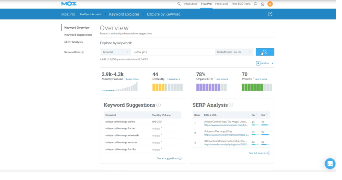The height and width of the screenshot is (180, 342).
Task: Click Learn more beside Organic CTR
Action: tap(222, 79)
